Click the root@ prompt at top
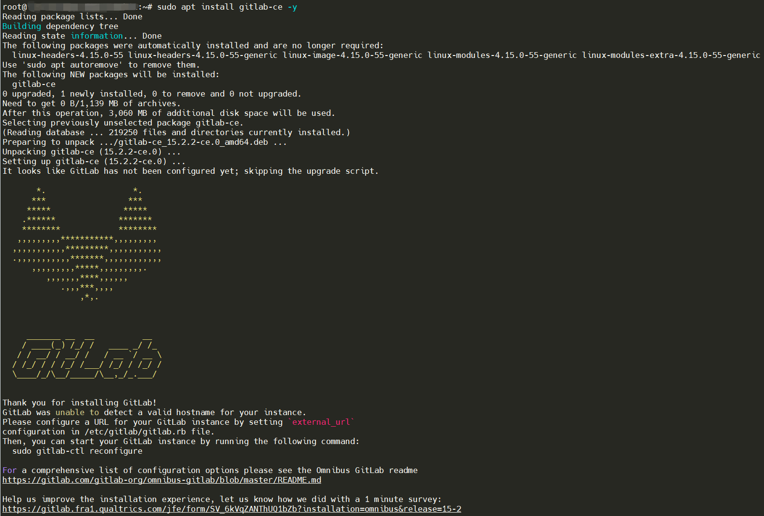Screen dimensions: 764x516 coord(14,7)
